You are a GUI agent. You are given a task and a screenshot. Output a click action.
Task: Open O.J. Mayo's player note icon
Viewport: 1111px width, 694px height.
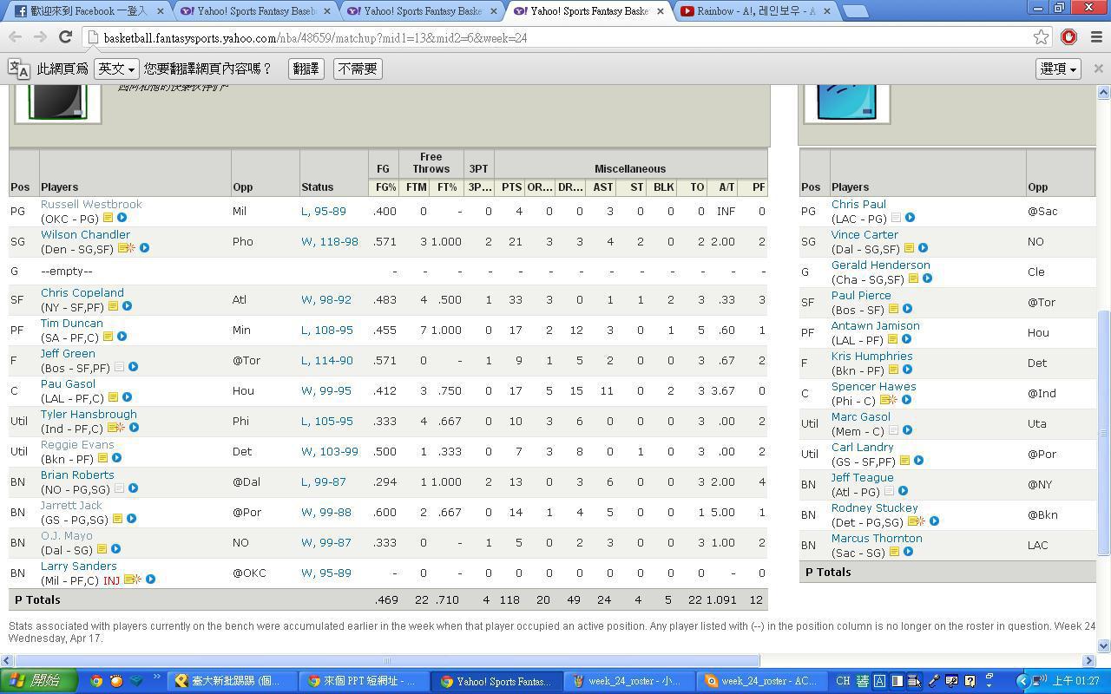coord(102,549)
